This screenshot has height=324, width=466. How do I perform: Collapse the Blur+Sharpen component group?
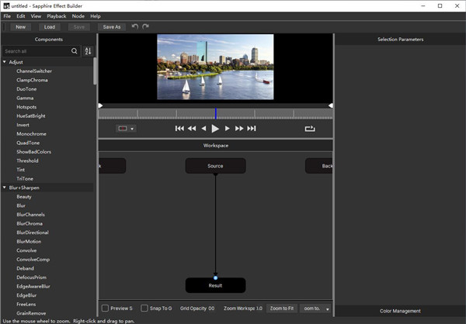pyautogui.click(x=4, y=188)
